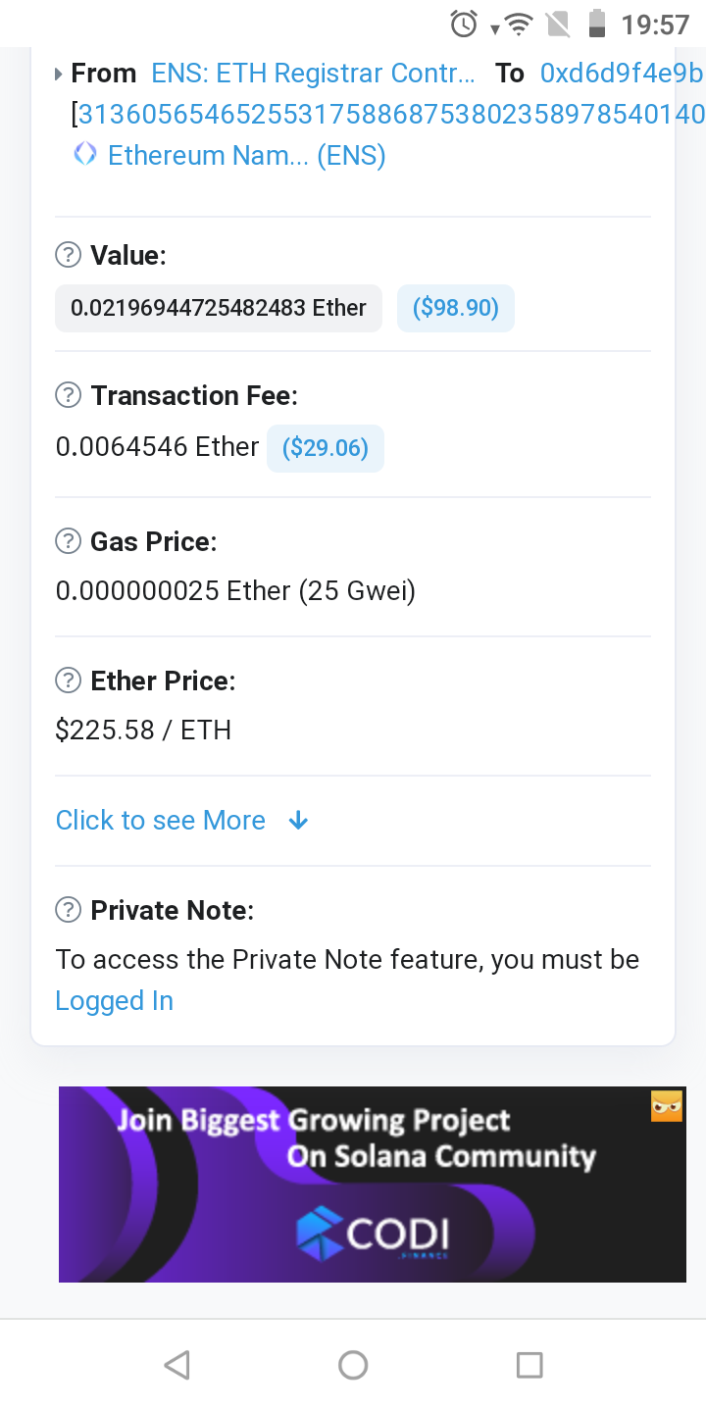The image size is (706, 1412).
Task: Open Ethereum Nam... (ENS) token link
Action: (246, 155)
